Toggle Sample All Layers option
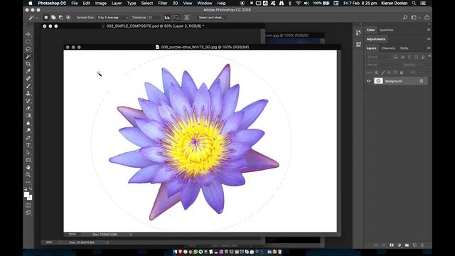 click(x=186, y=17)
